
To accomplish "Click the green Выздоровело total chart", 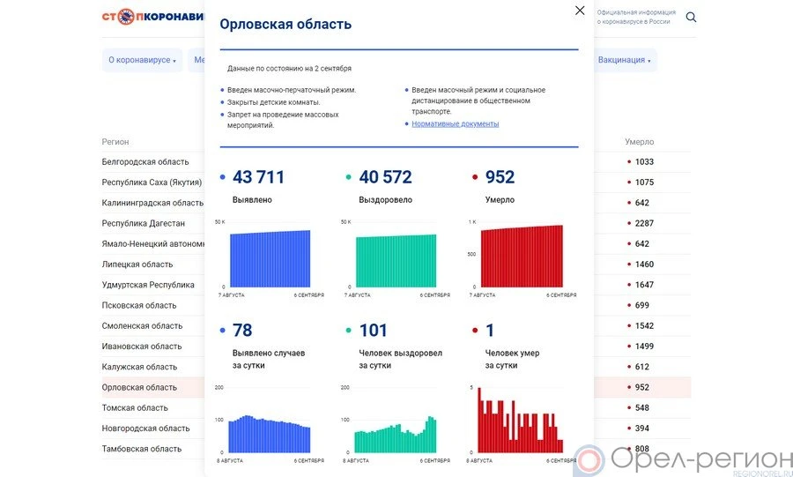I will (x=396, y=260).
